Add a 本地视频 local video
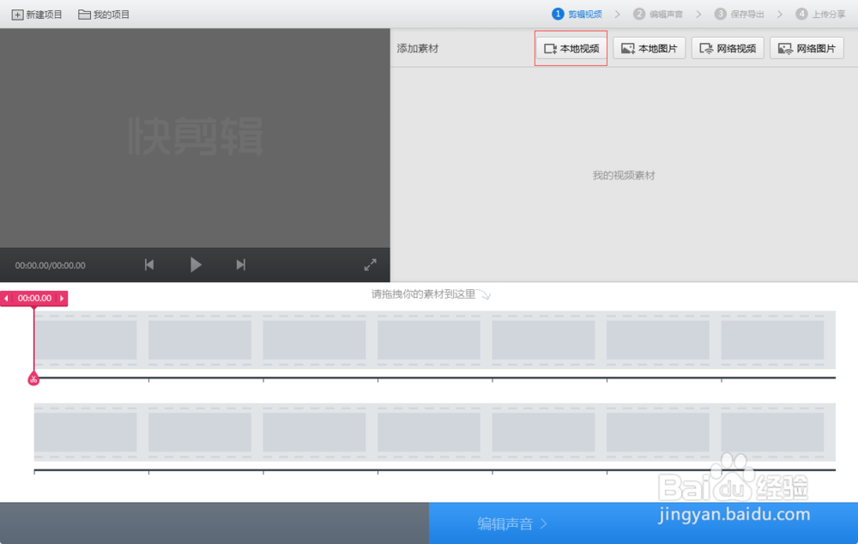 click(x=571, y=49)
